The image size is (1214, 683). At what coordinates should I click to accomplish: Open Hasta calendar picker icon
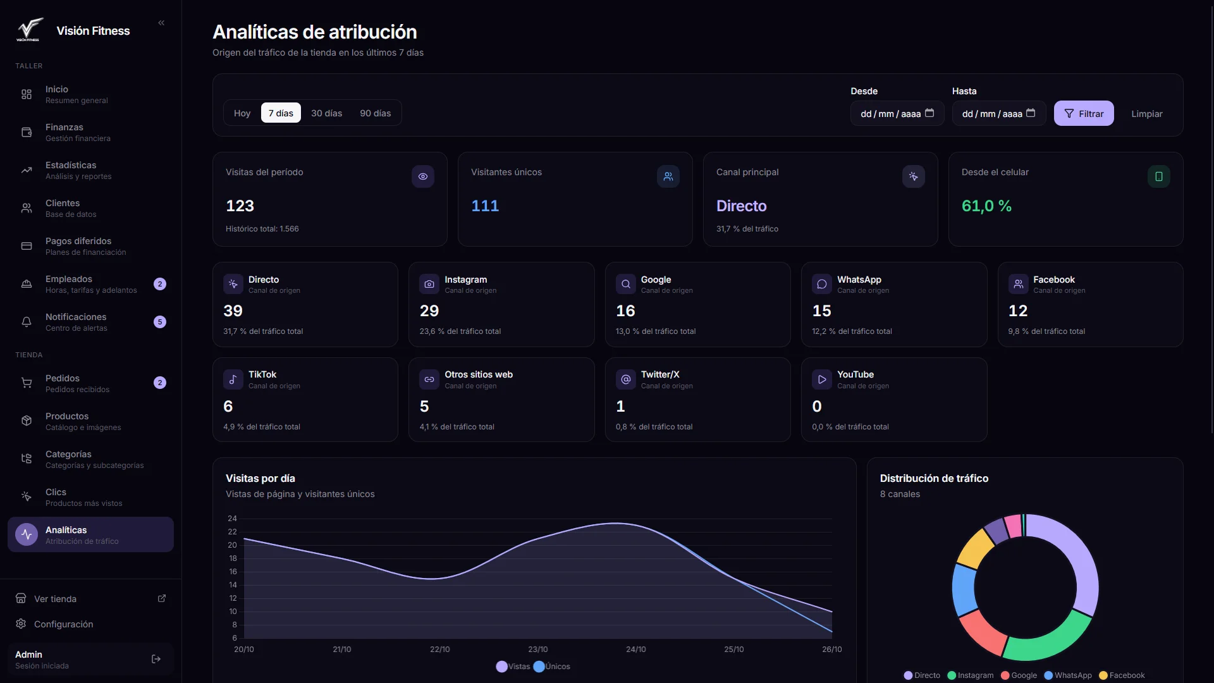point(1031,113)
